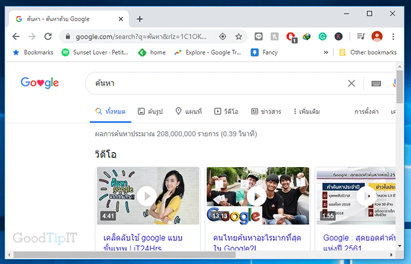Open Sunset Lover Spotify bookmark
Image resolution: width=411 pixels, height=264 pixels.
pyautogui.click(x=95, y=53)
